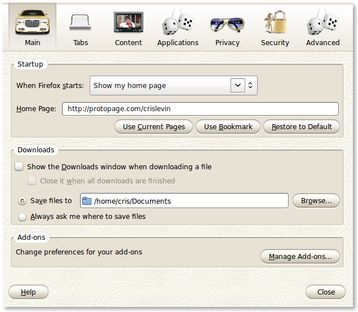The image size is (358, 312).
Task: Click the television icon for Content
Action: point(129,23)
